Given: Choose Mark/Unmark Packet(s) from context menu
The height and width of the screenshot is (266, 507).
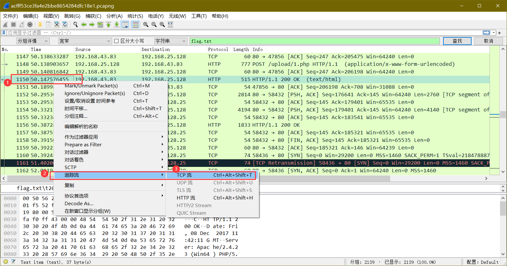Looking at the screenshot, I should (111, 85).
